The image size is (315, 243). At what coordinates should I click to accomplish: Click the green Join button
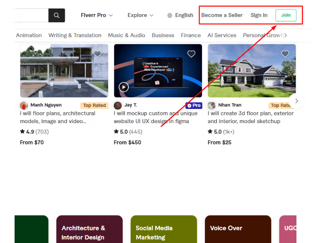286,15
